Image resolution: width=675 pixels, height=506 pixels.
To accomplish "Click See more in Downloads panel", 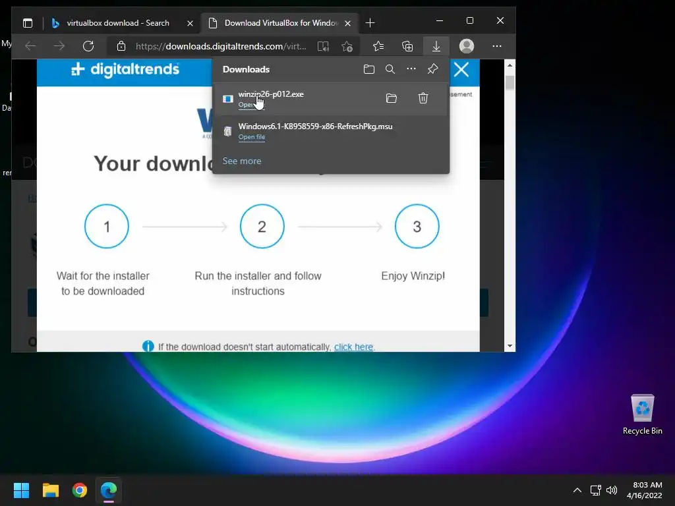I will pyautogui.click(x=242, y=161).
